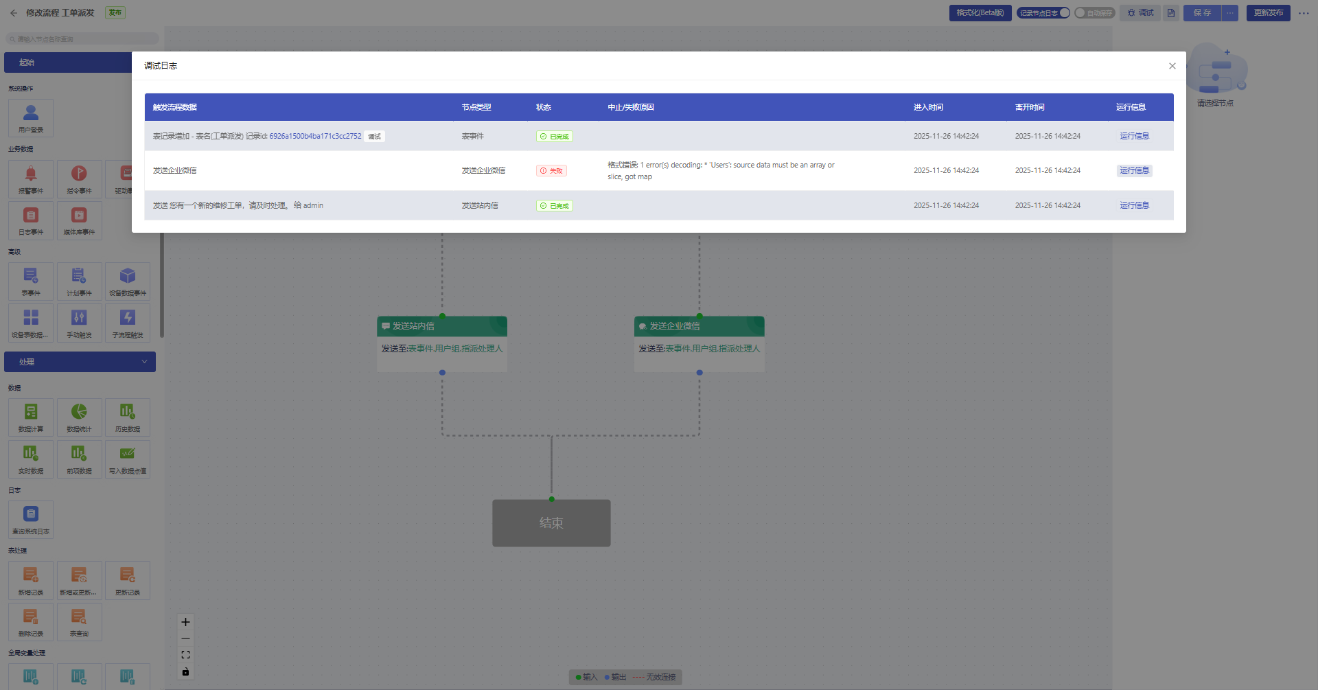This screenshot has height=690, width=1318.
Task: Disable the 记录节点日志 switch
Action: click(1063, 13)
